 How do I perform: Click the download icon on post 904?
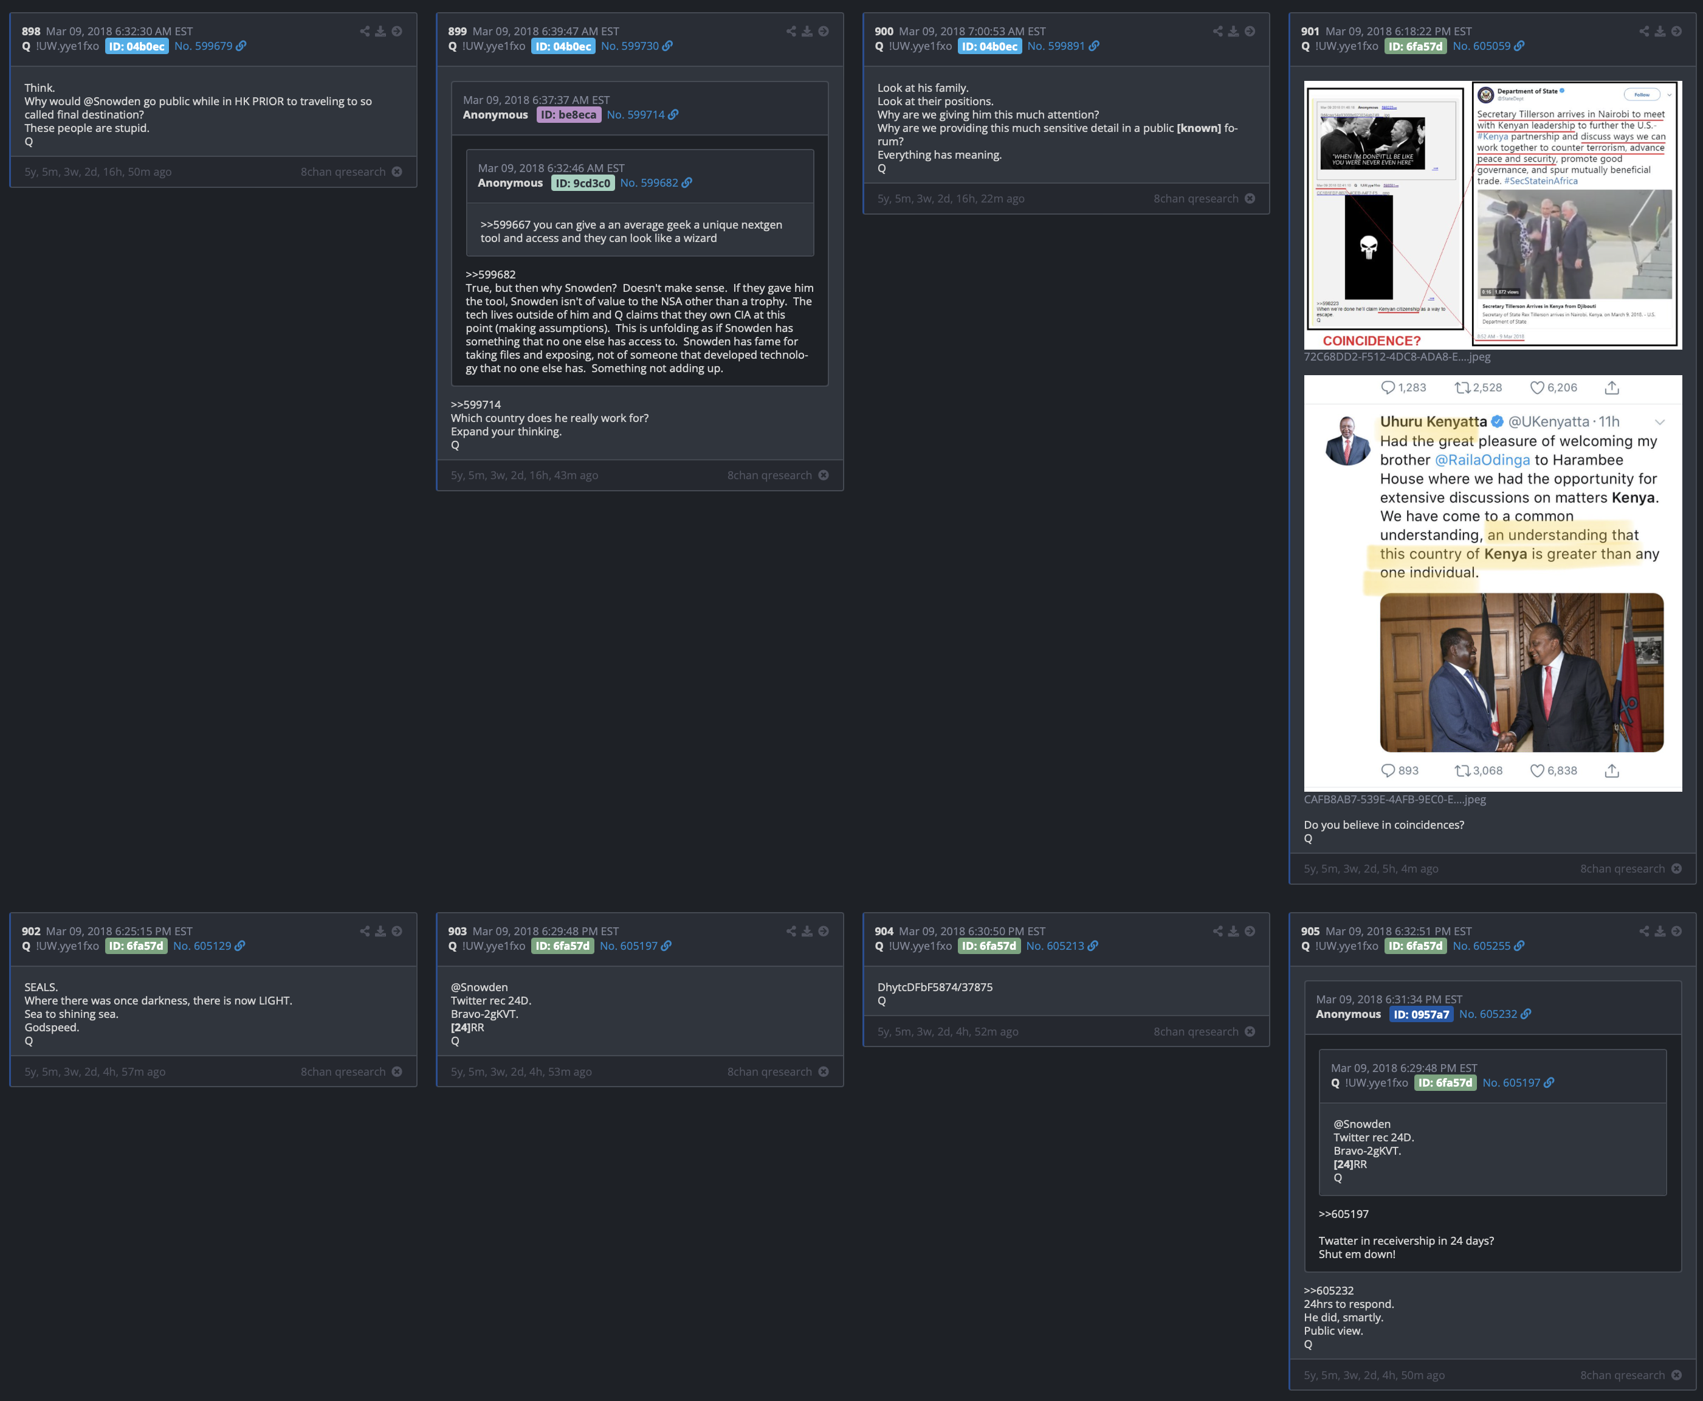(1233, 932)
